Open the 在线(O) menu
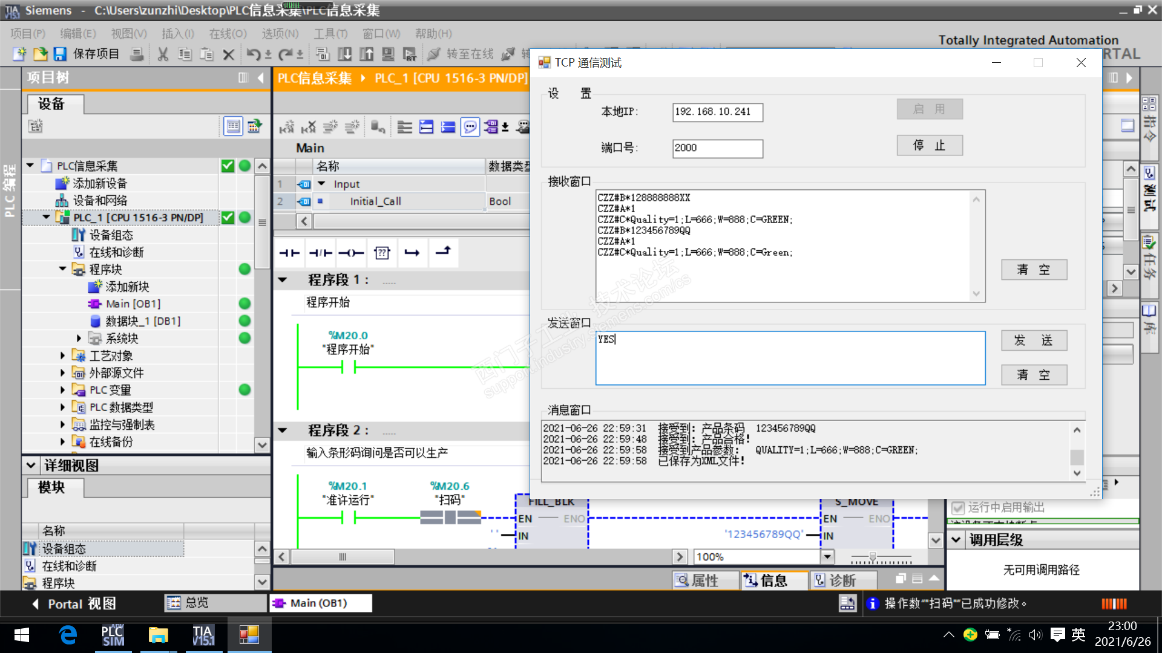The width and height of the screenshot is (1162, 653). [228, 34]
